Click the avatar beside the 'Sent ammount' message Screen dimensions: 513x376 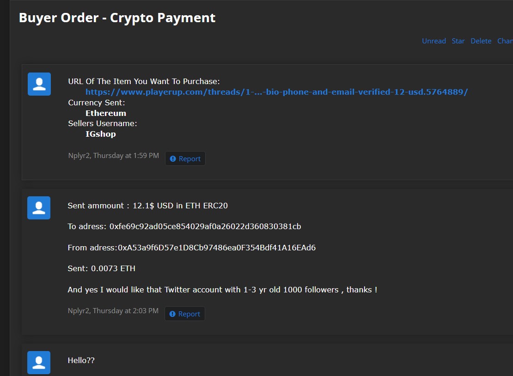tap(39, 208)
